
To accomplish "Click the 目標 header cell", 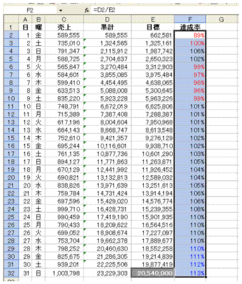I will (153, 27).
